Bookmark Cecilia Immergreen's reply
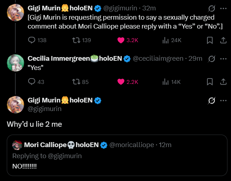 pyautogui.click(x=210, y=82)
